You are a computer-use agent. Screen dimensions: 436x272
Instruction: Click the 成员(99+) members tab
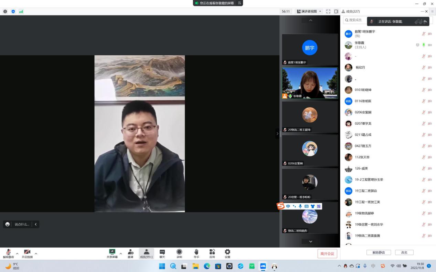tap(146, 253)
